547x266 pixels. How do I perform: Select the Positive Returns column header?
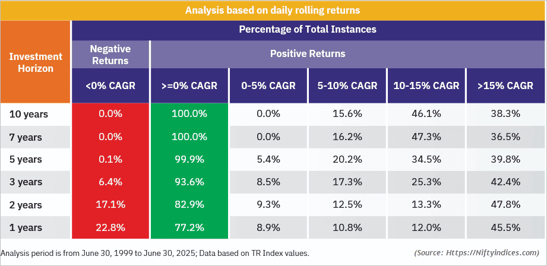308,54
